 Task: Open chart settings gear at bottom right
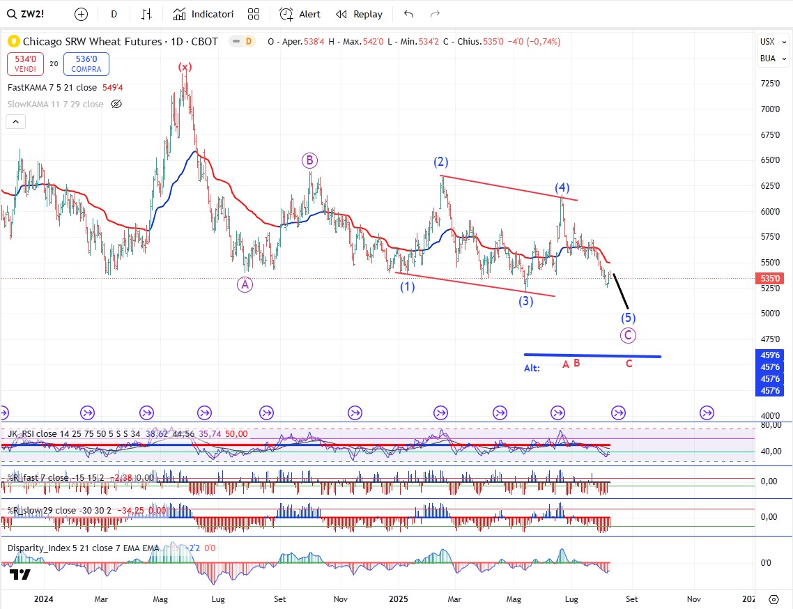(x=773, y=599)
